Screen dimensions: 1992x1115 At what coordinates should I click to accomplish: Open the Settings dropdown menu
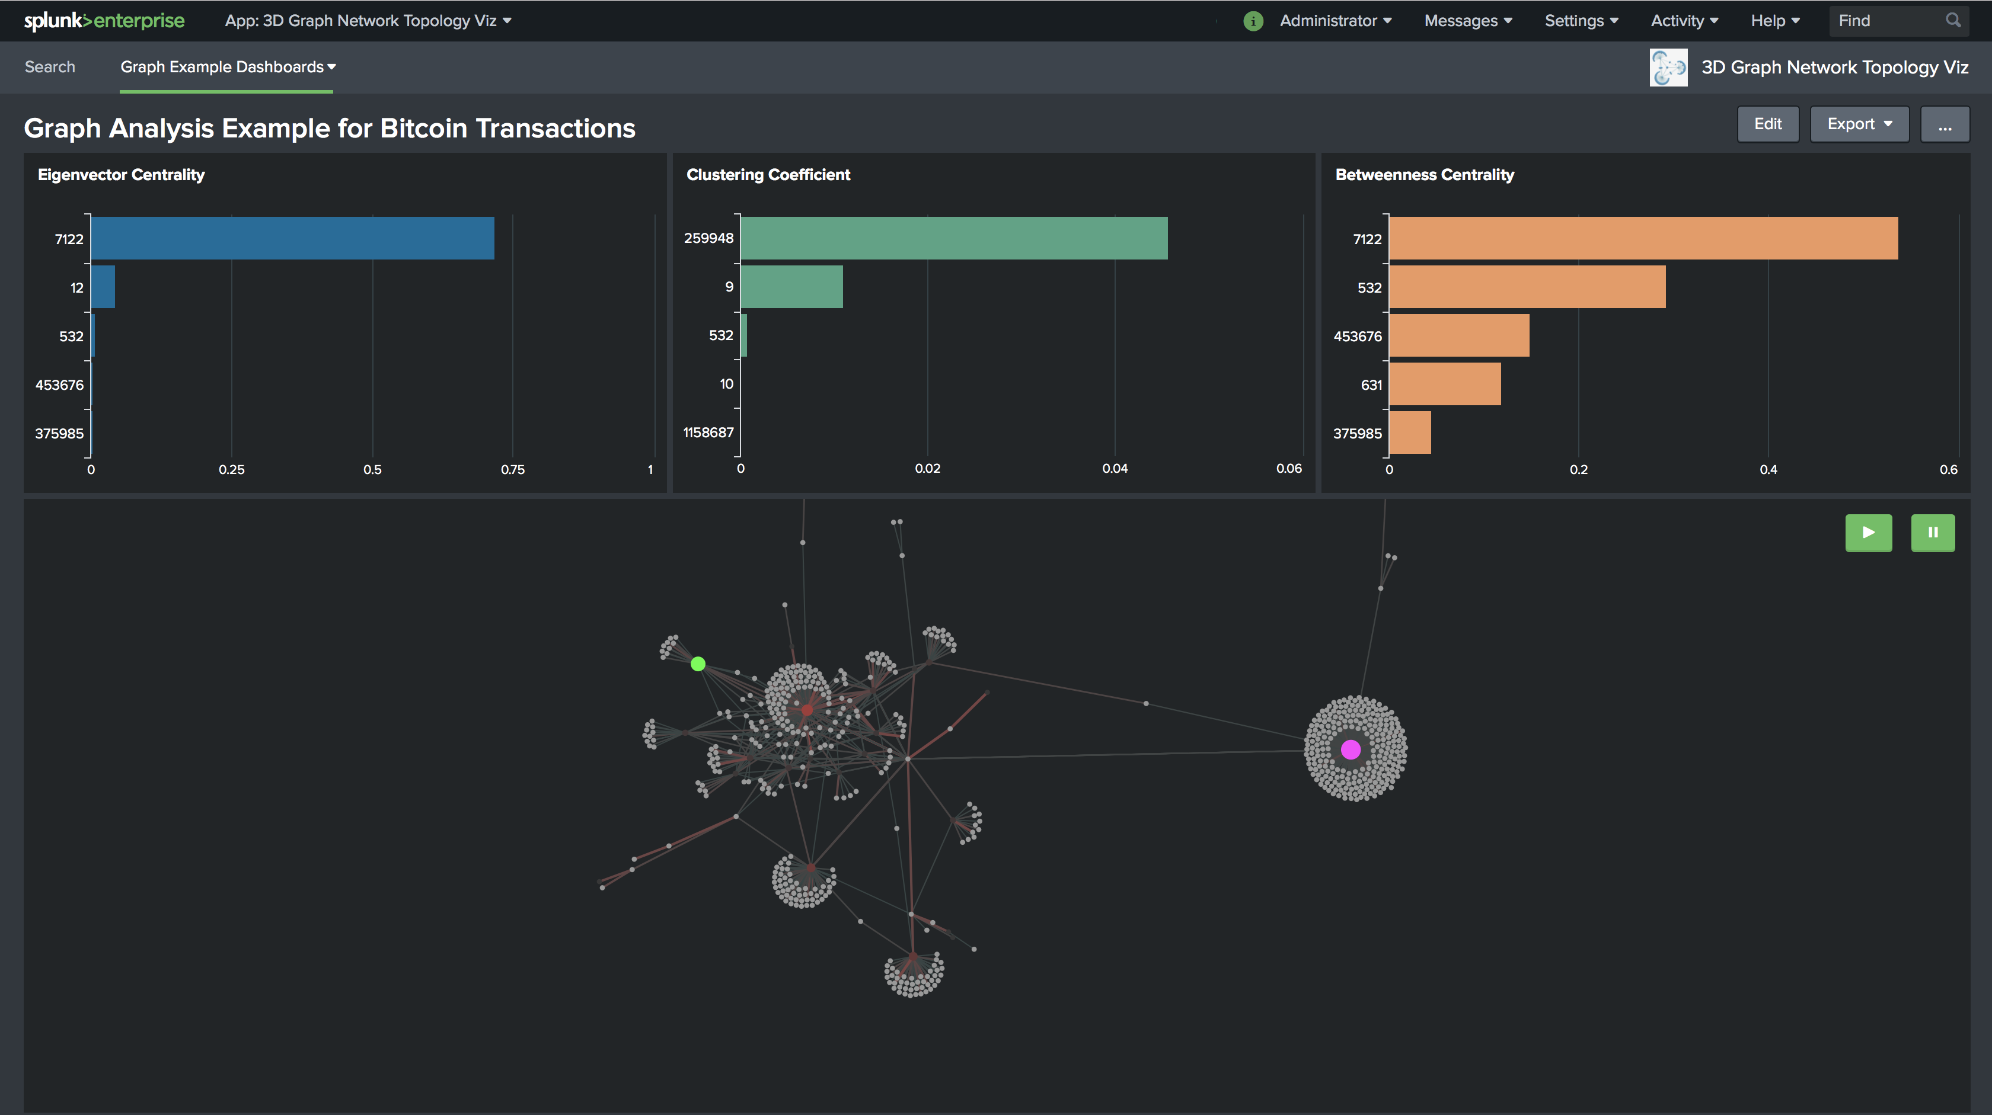click(1581, 21)
